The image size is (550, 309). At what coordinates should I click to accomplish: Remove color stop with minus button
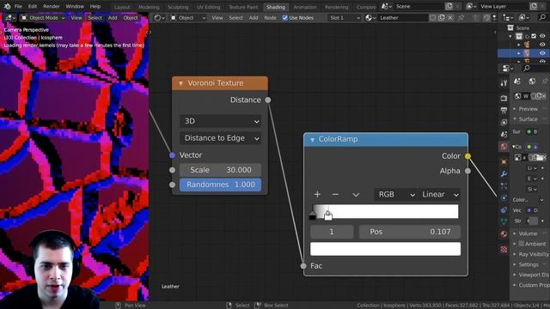[335, 195]
